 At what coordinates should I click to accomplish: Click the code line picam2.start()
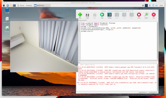[87, 31]
